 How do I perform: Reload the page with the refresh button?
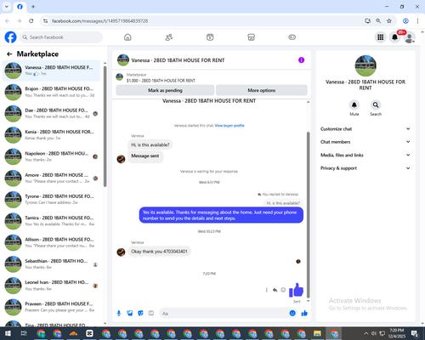(31, 21)
